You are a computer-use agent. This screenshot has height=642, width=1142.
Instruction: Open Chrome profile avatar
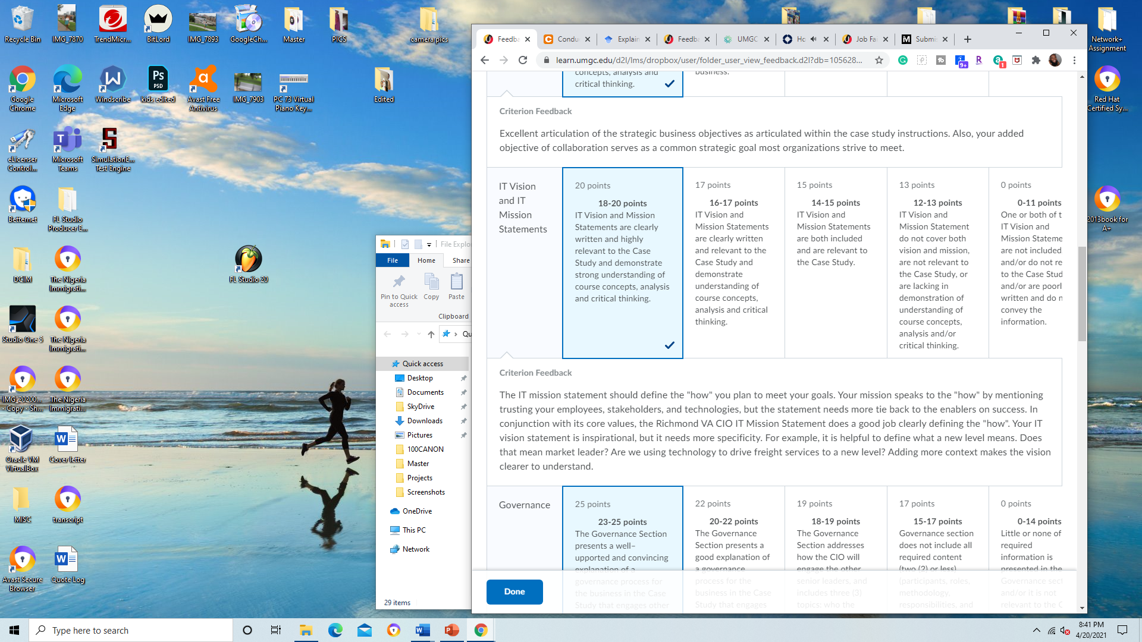point(1055,60)
